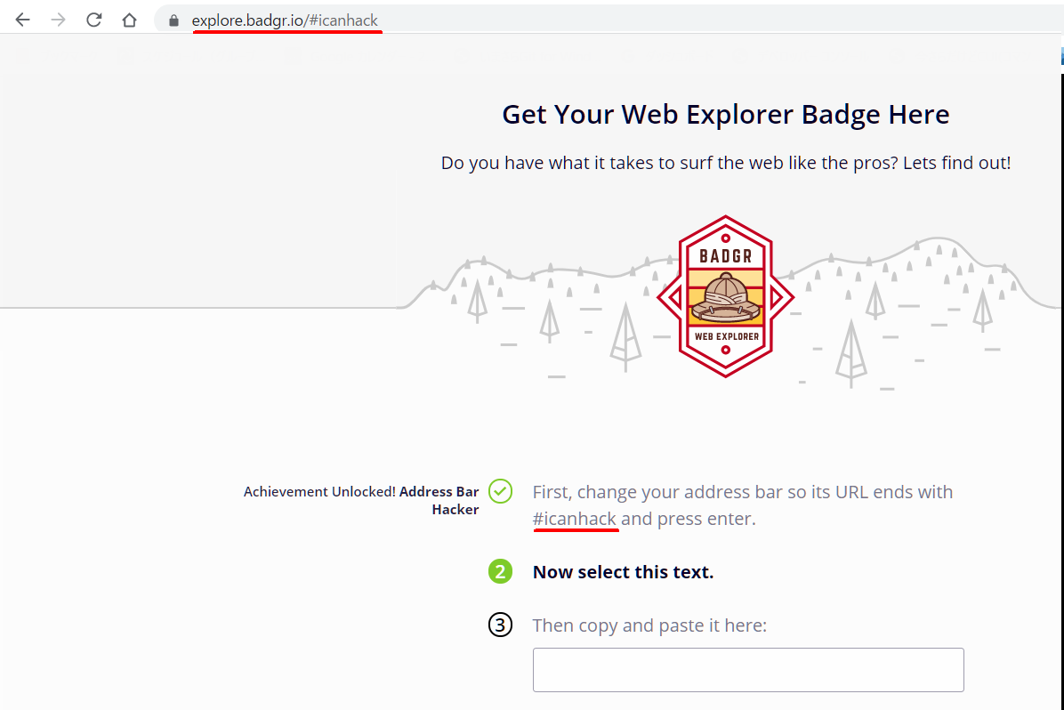1064x710 pixels.
Task: Click the 'Get Your Web Explorer Badge Here' heading
Action: pos(725,115)
